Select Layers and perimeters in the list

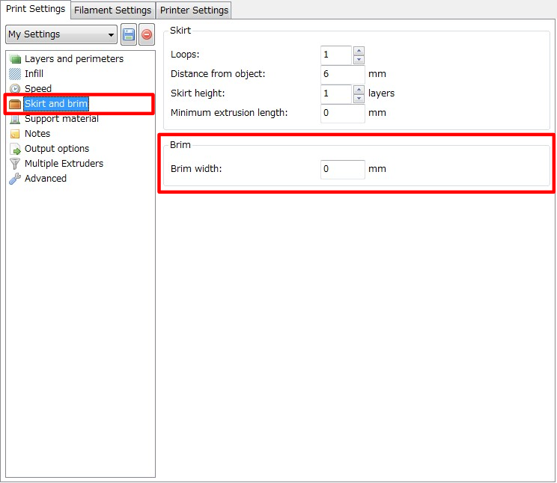pos(74,59)
